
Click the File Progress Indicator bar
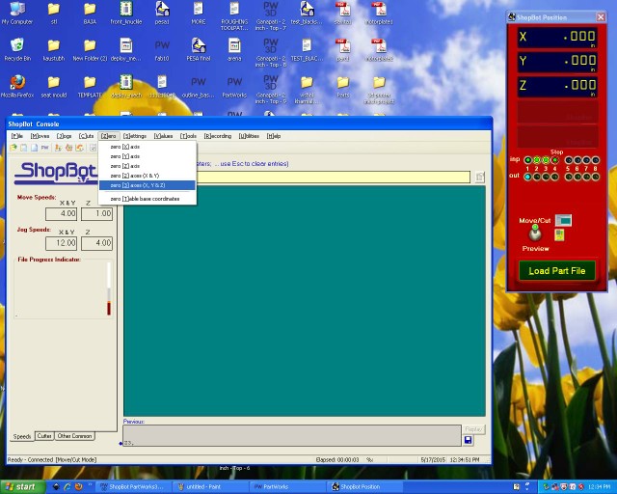pyautogui.click(x=109, y=288)
